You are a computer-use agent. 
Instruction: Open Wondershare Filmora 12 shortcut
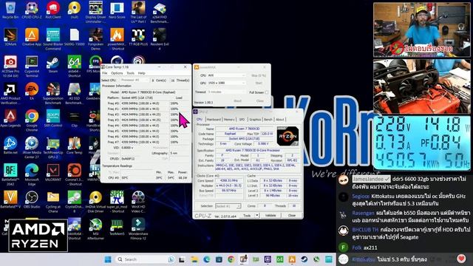pyautogui.click(x=138, y=229)
